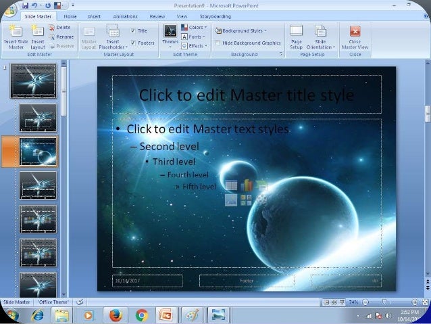Switch to the Animations tab

(x=126, y=16)
